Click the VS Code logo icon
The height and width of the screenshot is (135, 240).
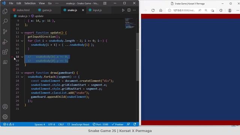click(4, 3)
